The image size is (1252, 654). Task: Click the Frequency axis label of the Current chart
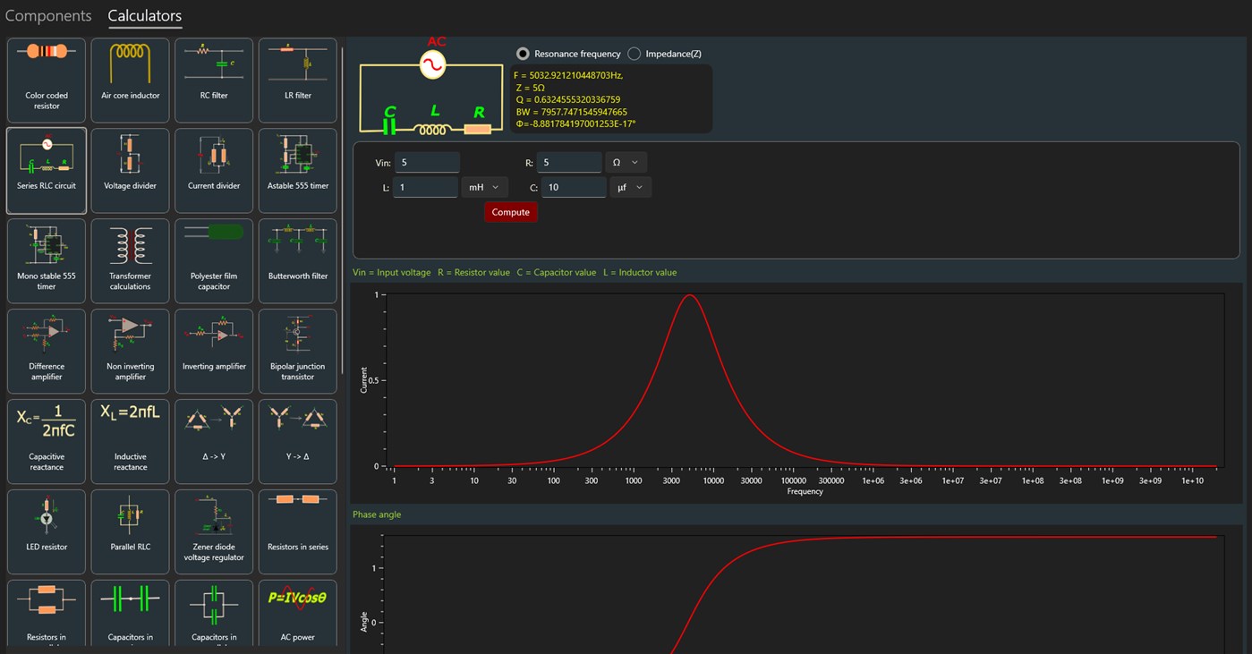805,491
